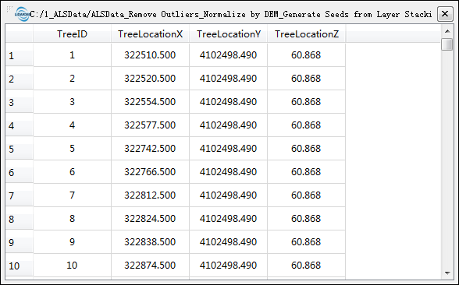The height and width of the screenshot is (285, 459).
Task: Click TreeID cell of row 10
Action: 72,265
